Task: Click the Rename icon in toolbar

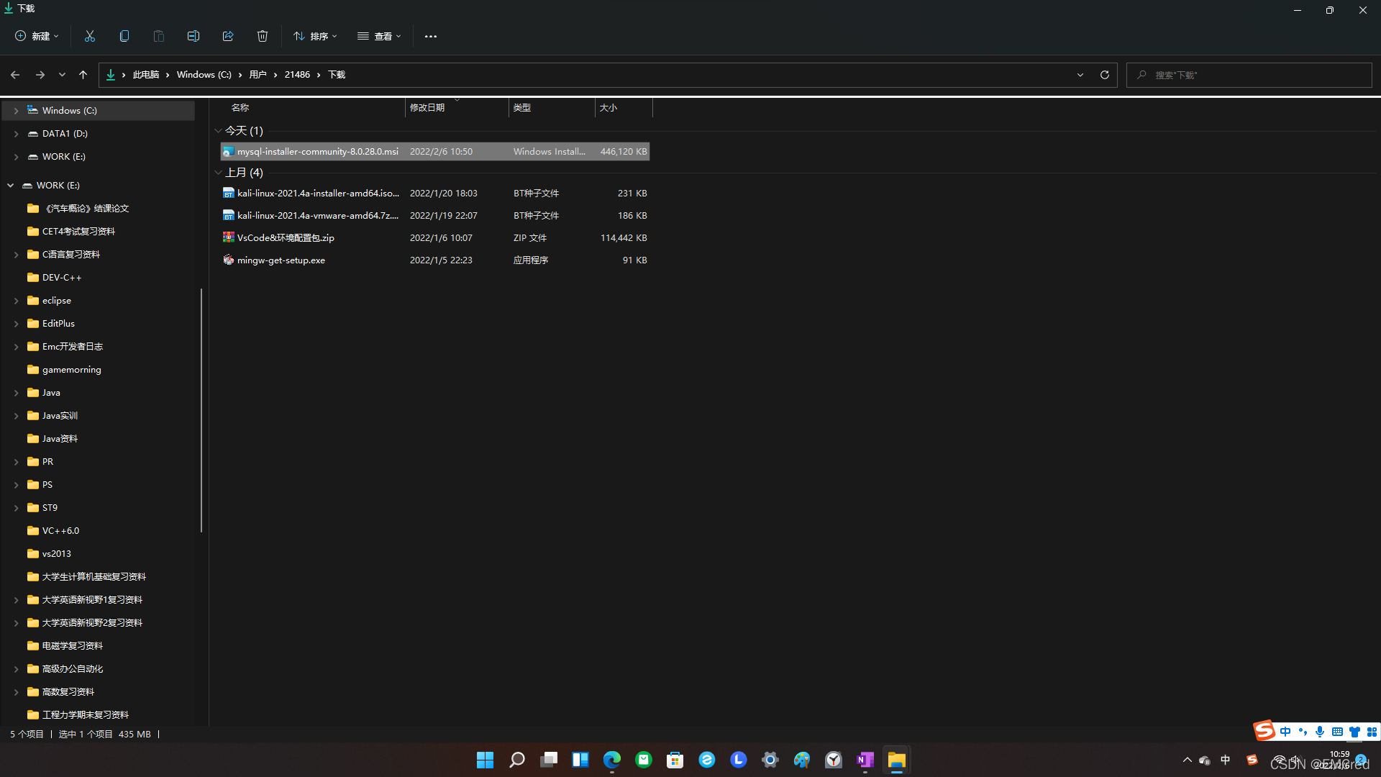Action: pos(193,36)
